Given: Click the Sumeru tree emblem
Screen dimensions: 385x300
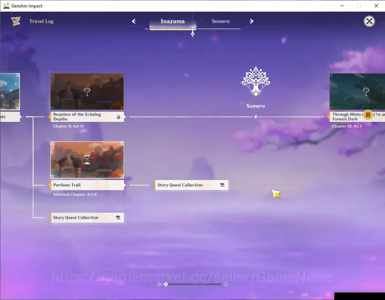Looking at the screenshot, I should pos(256,81).
